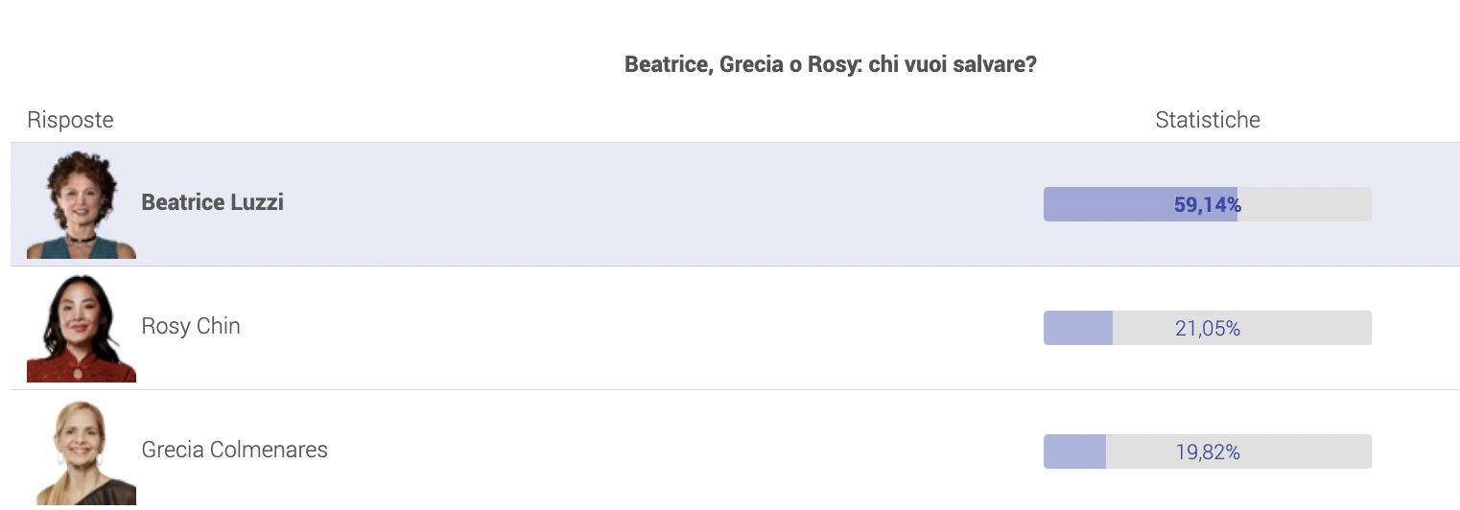This screenshot has height=510, width=1460.
Task: Click Rosy Chin's portrait photo
Action: tap(82, 328)
